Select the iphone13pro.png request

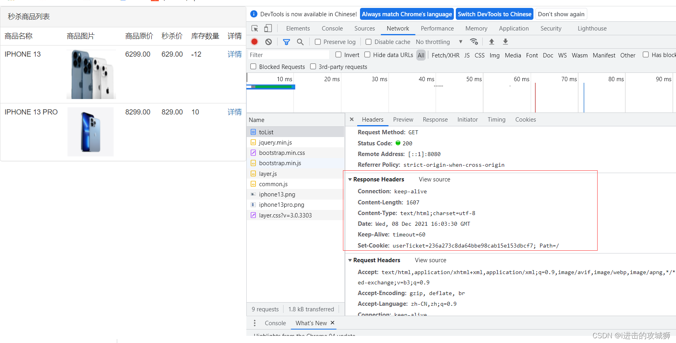tap(295, 205)
